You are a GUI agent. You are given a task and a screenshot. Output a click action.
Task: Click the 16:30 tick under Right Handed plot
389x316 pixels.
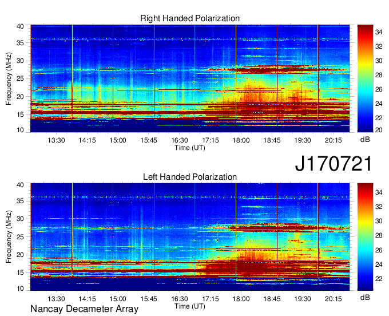click(x=180, y=140)
